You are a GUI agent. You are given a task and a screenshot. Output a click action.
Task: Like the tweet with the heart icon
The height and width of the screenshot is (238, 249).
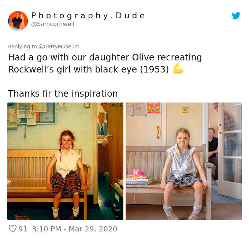(x=12, y=229)
